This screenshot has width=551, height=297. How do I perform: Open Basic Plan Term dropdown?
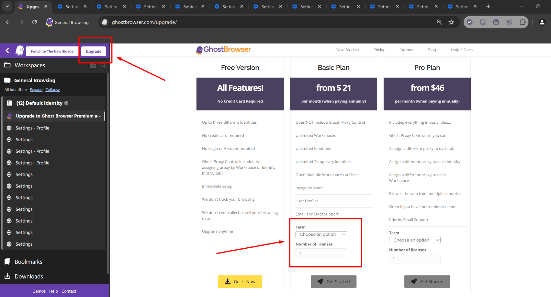(x=321, y=234)
